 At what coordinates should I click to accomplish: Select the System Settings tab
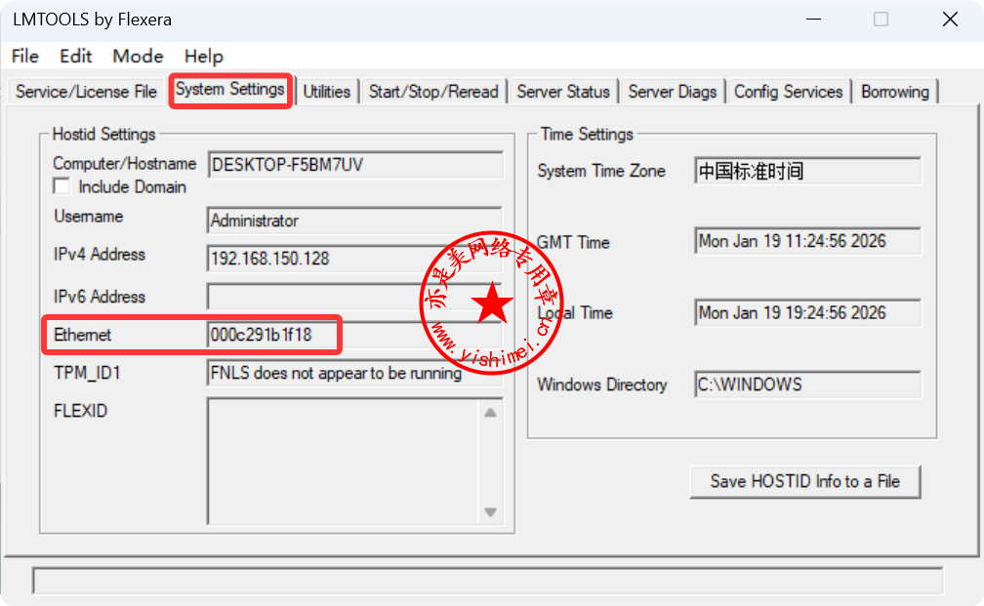pyautogui.click(x=230, y=90)
